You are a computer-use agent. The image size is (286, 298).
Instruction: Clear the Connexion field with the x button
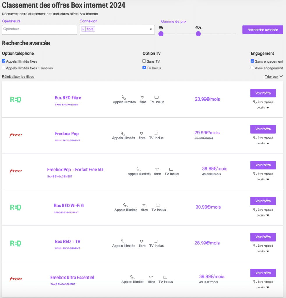coord(151,29)
